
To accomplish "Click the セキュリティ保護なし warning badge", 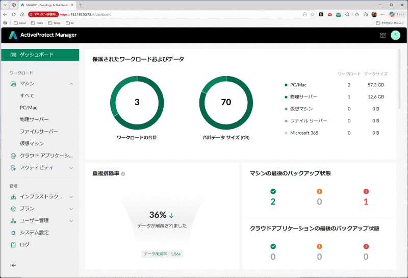I will [43, 14].
